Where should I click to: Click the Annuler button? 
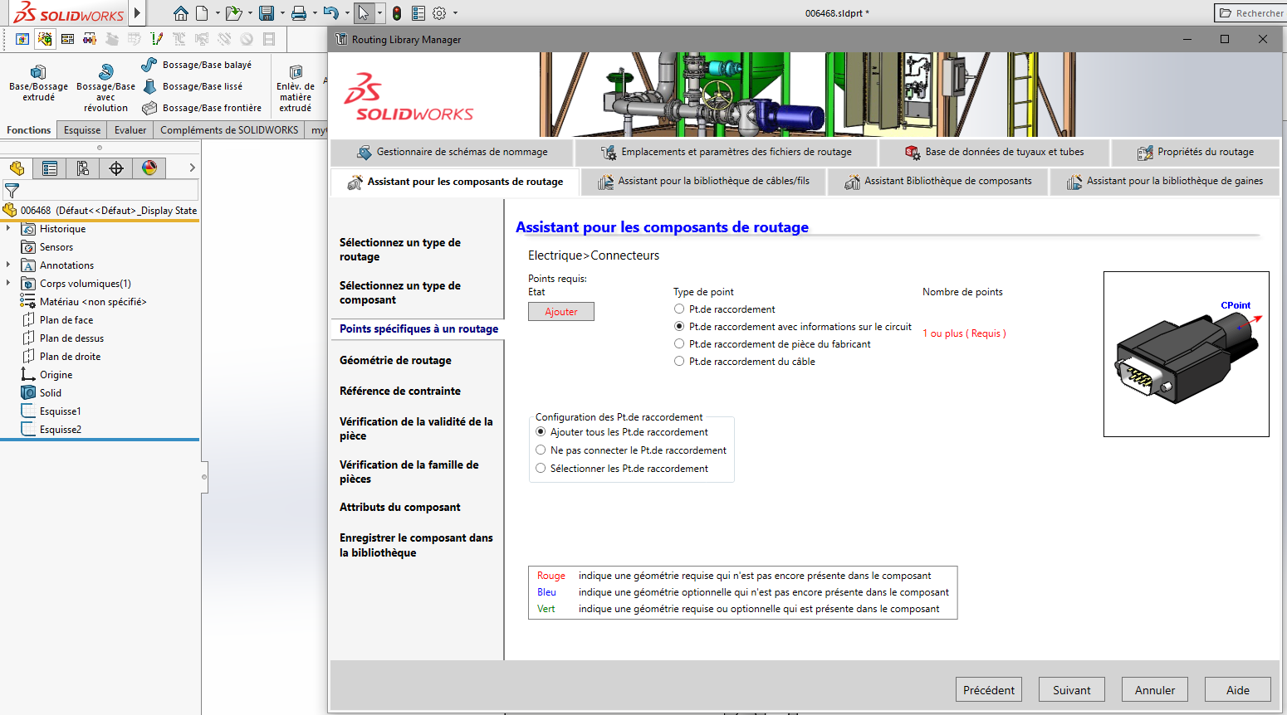(1155, 690)
